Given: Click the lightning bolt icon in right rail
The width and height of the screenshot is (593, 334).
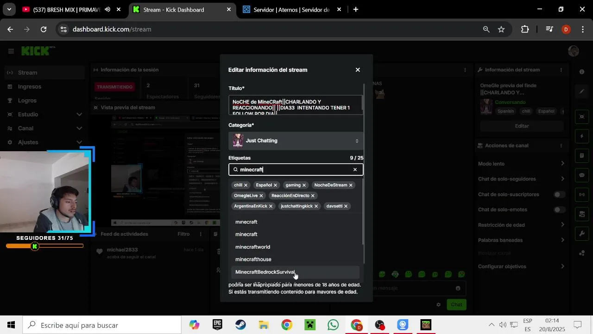Looking at the screenshot, I should click(x=582, y=136).
